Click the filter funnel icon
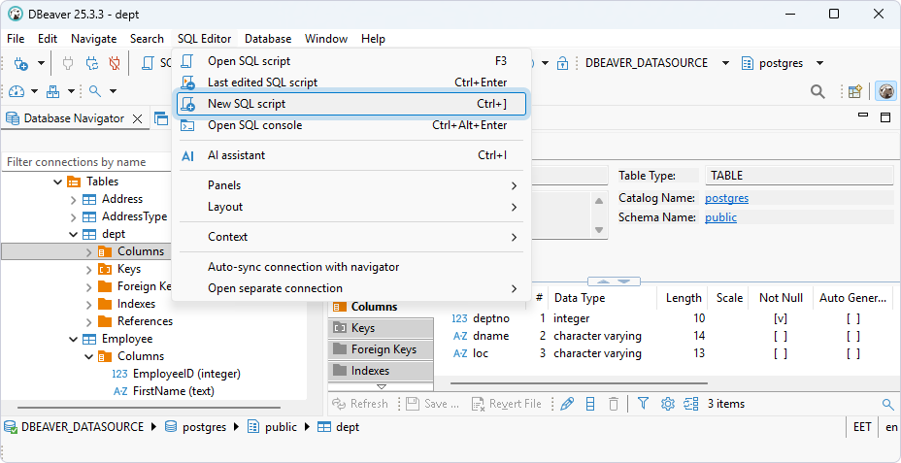Viewport: 901px width, 463px height. 643,404
